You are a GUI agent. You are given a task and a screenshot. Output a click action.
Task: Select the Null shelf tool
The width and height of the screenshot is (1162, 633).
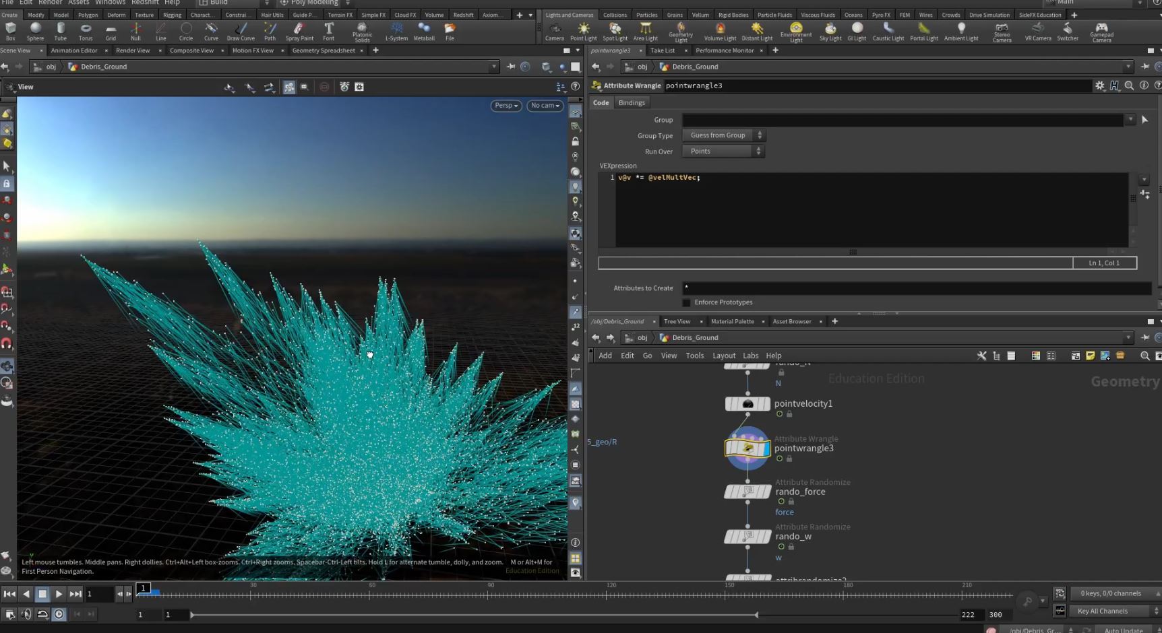coord(135,31)
